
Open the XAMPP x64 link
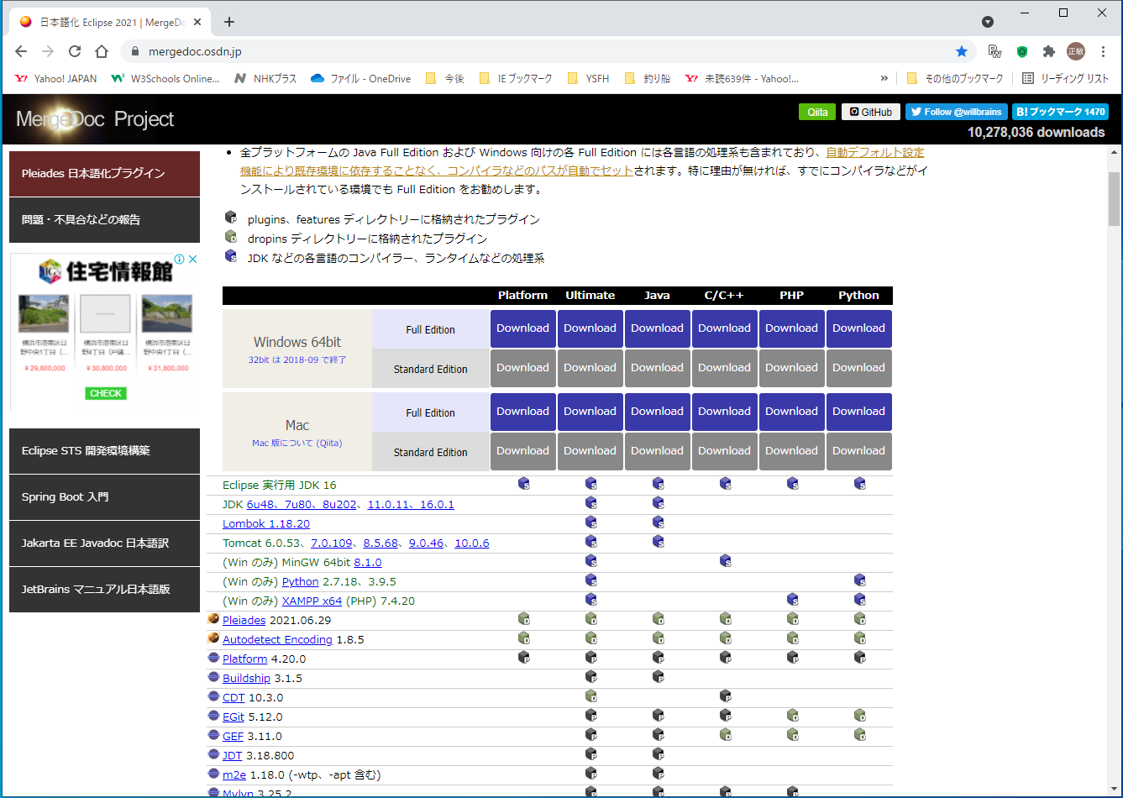[x=312, y=601]
